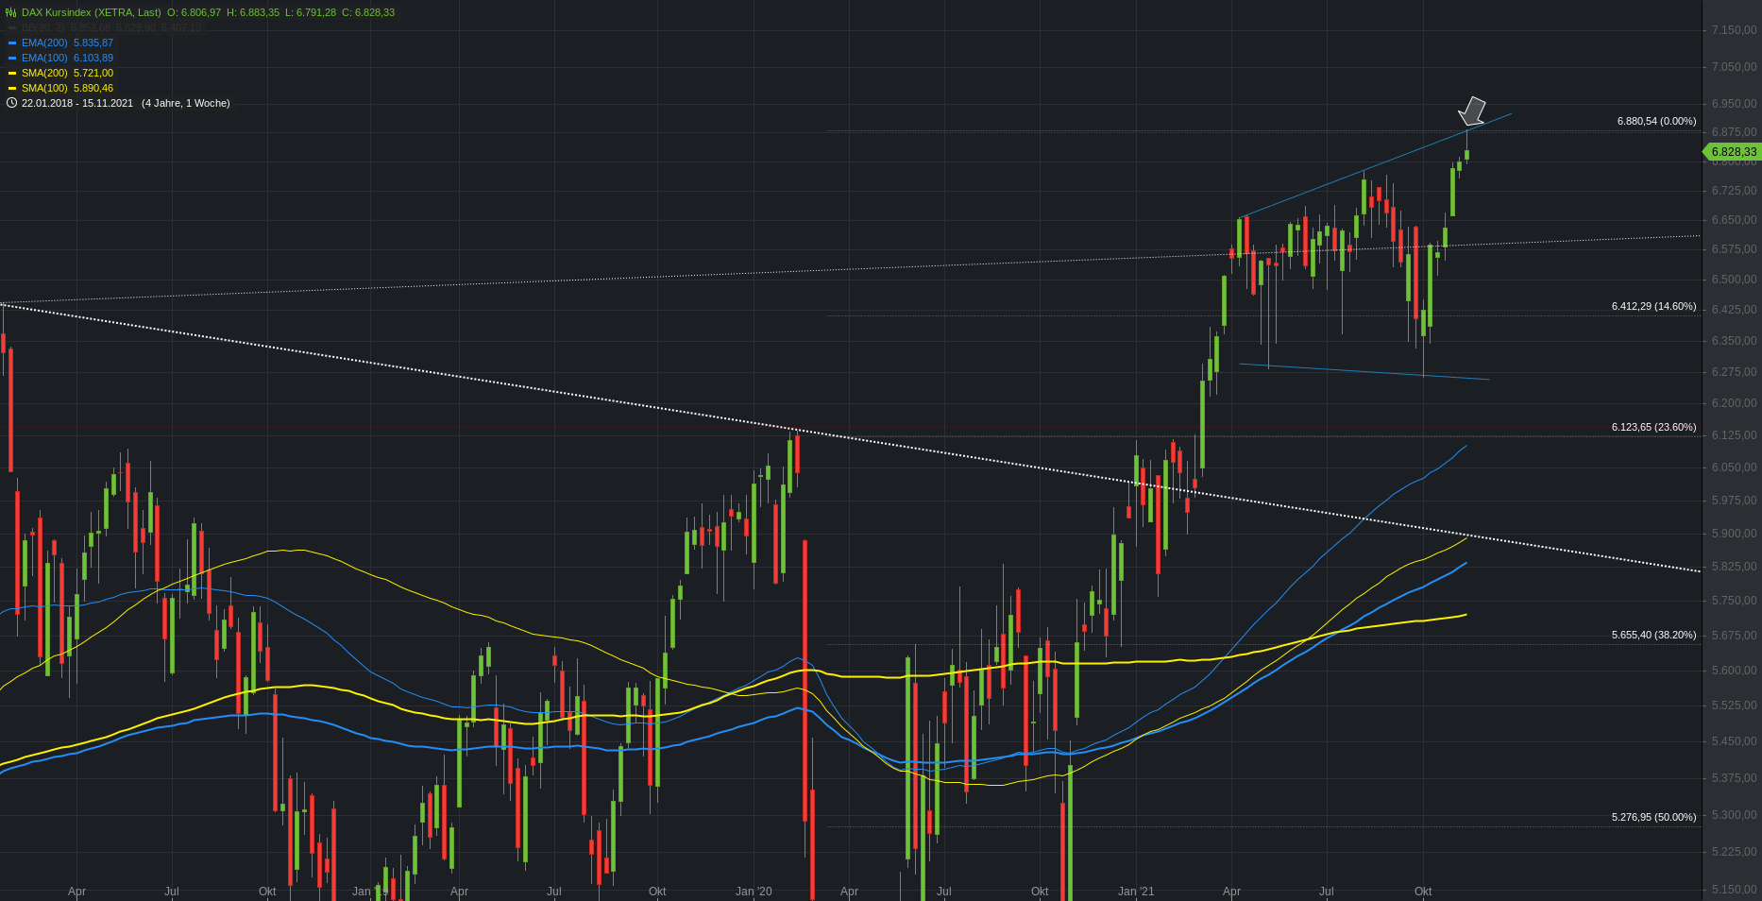Click the 6.650,00 price axis label
The height and width of the screenshot is (901, 1762).
(x=1734, y=220)
